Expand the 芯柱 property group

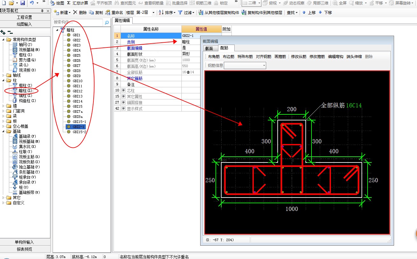click(x=124, y=90)
